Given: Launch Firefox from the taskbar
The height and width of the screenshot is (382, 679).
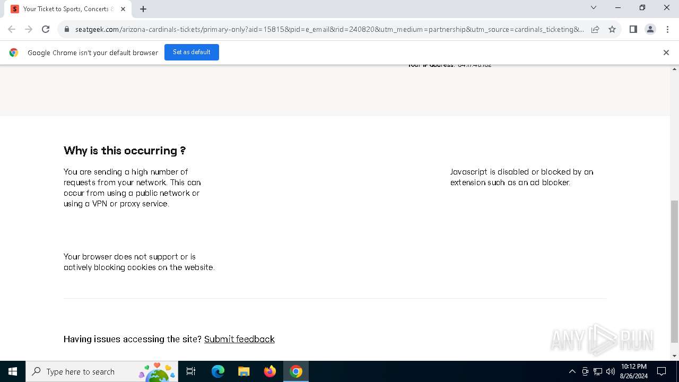Looking at the screenshot, I should 270,371.
